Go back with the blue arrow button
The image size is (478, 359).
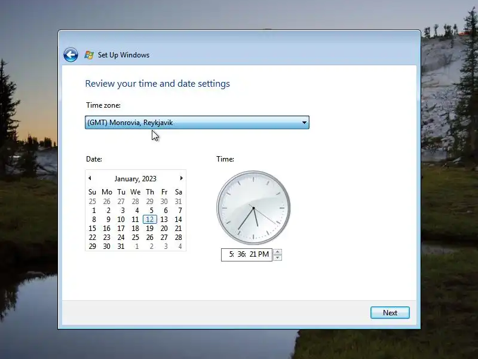(x=71, y=55)
